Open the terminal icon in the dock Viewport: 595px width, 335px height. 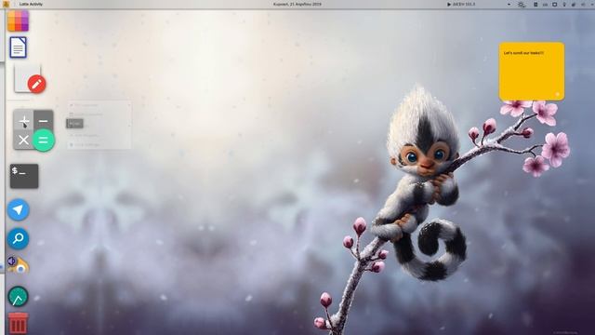24,176
